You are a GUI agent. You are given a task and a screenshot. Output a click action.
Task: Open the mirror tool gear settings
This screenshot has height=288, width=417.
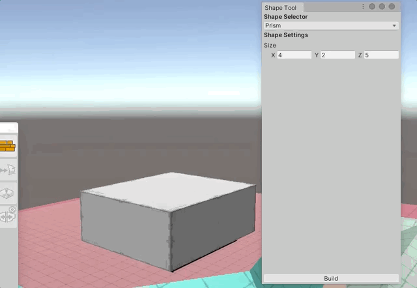click(x=12, y=209)
